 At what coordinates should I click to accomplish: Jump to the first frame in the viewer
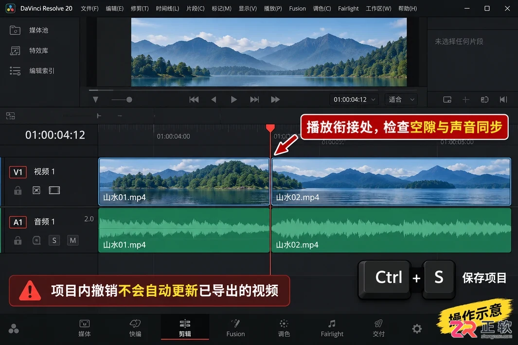click(194, 100)
